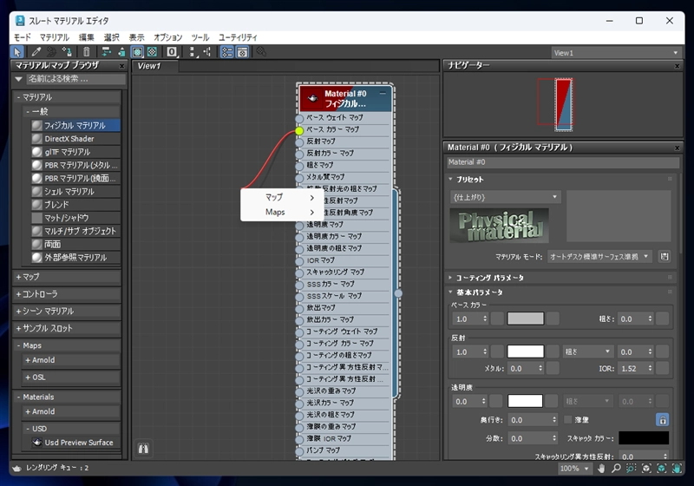
Task: Click base color map button right of swatch
Action: click(x=553, y=319)
